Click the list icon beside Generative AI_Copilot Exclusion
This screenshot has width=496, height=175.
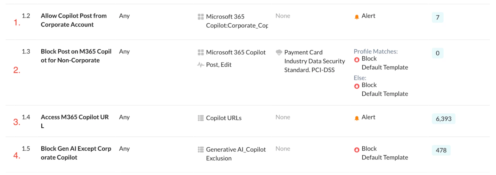[201, 150]
